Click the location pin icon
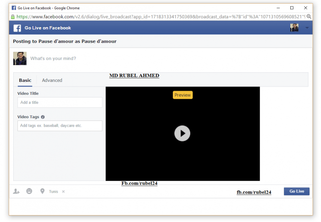321x222 pixels. 42,191
